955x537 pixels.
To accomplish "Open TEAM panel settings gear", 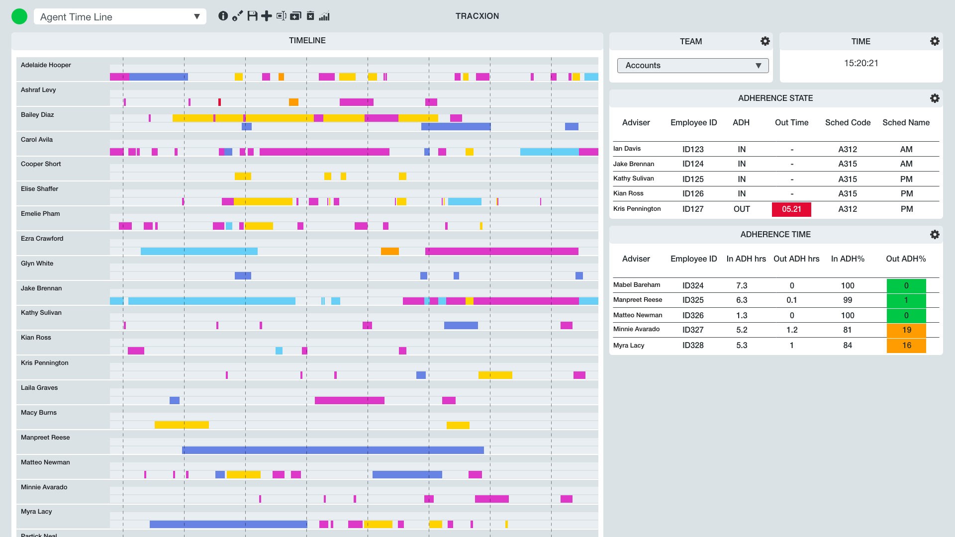I will pyautogui.click(x=765, y=41).
